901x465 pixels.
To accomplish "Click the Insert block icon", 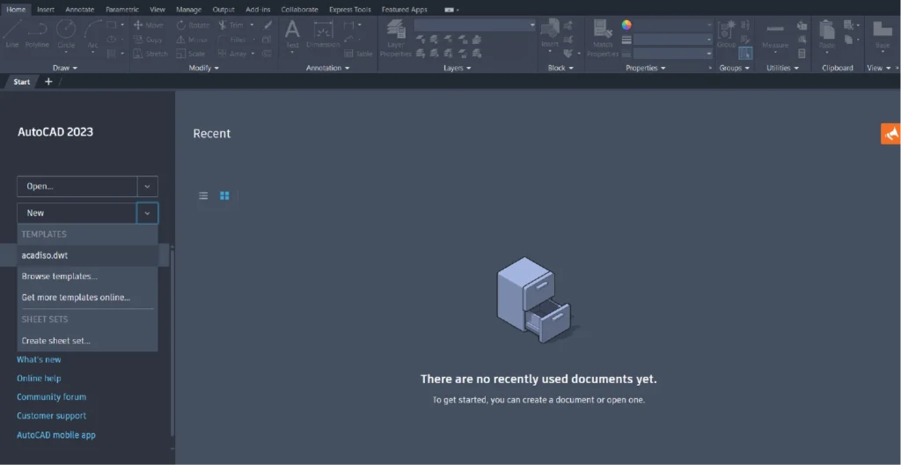I will point(550,34).
